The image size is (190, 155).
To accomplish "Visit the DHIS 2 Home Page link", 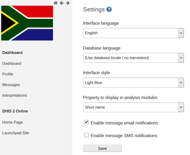I will (x=13, y=122).
